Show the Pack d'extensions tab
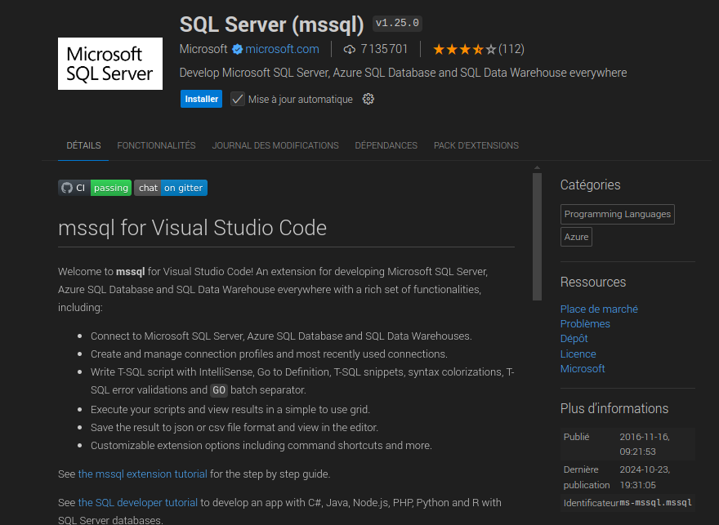This screenshot has width=719, height=525. coord(476,145)
